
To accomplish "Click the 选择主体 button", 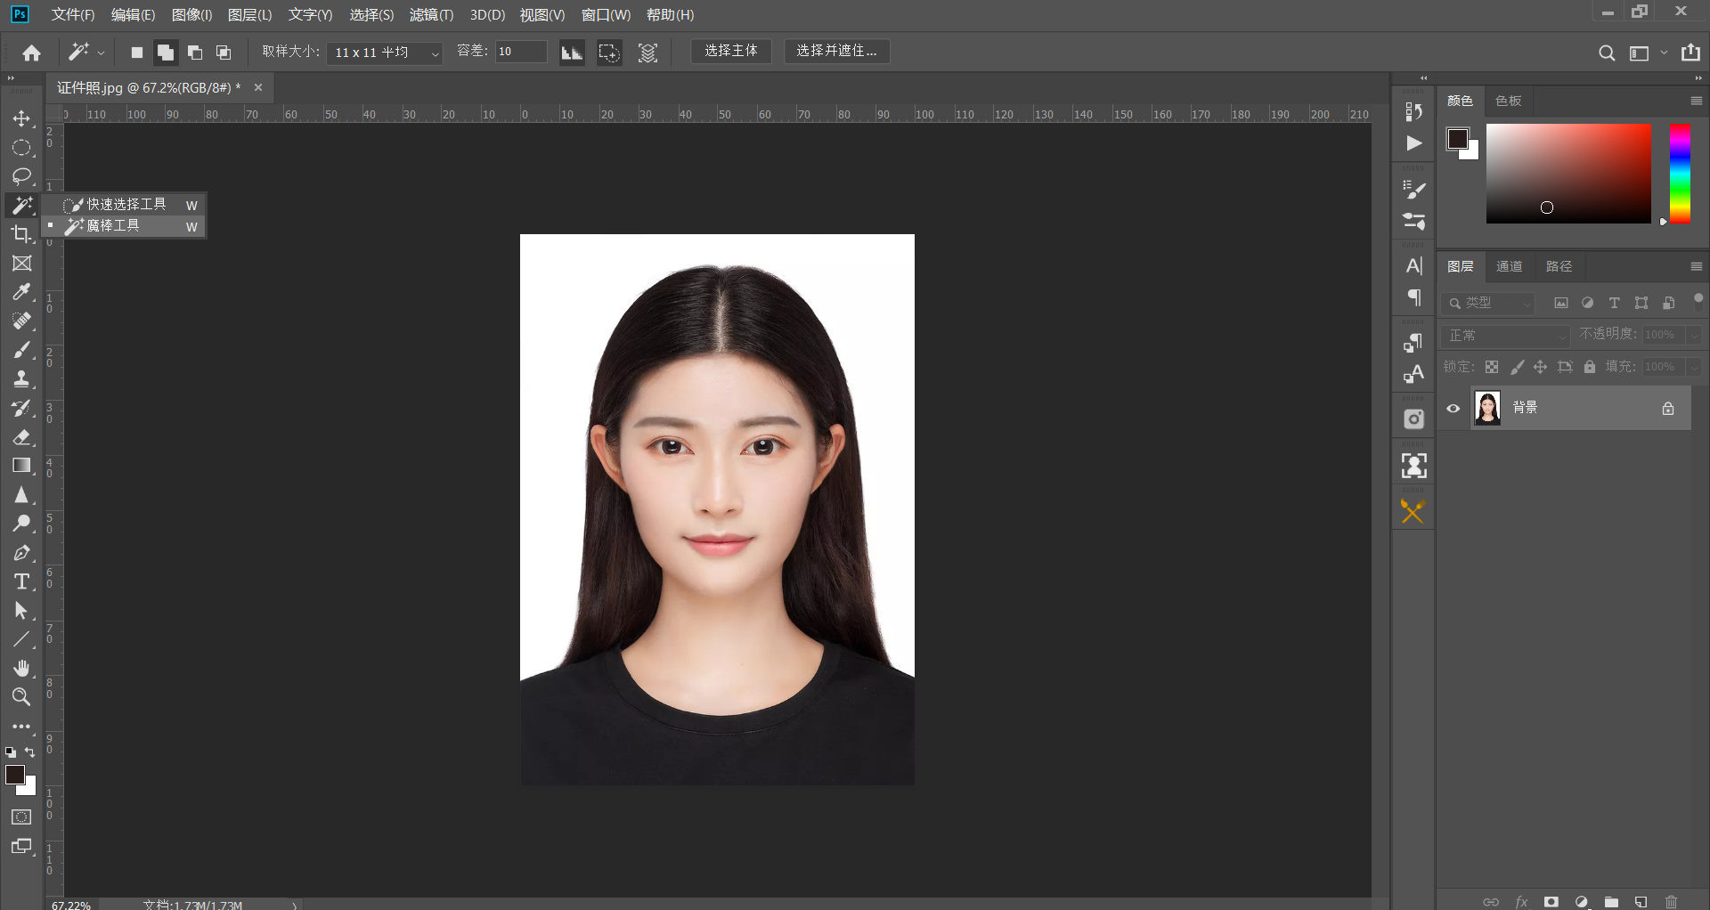I will click(x=731, y=51).
